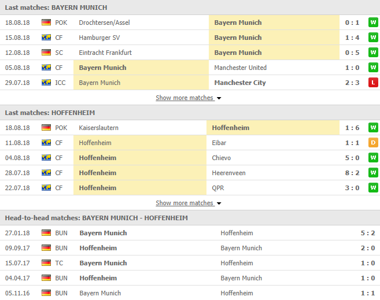
Task: Click the green W badge for Drochtersen/Assel match
Action: (373, 23)
